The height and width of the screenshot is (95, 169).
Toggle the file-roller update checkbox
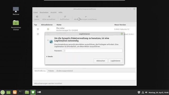pos(48,29)
